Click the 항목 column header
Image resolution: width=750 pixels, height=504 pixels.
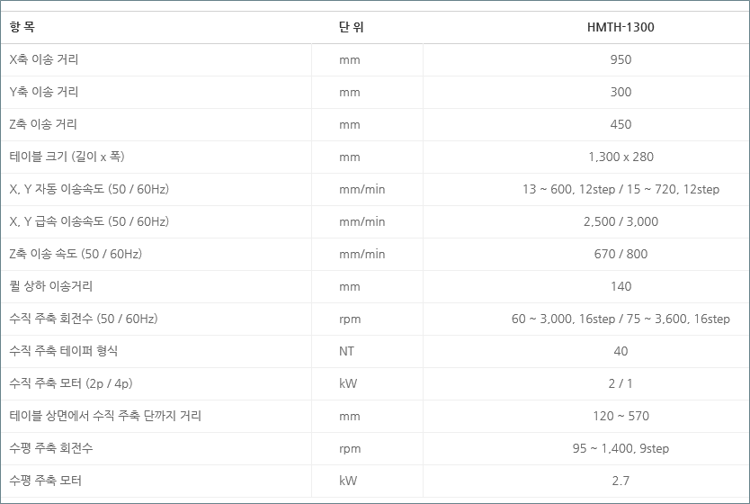(x=22, y=27)
